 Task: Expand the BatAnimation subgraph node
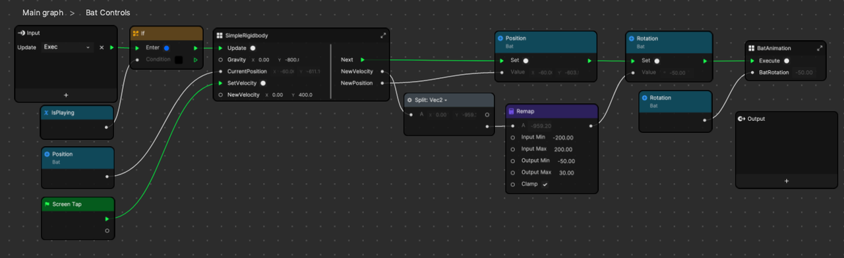[820, 48]
